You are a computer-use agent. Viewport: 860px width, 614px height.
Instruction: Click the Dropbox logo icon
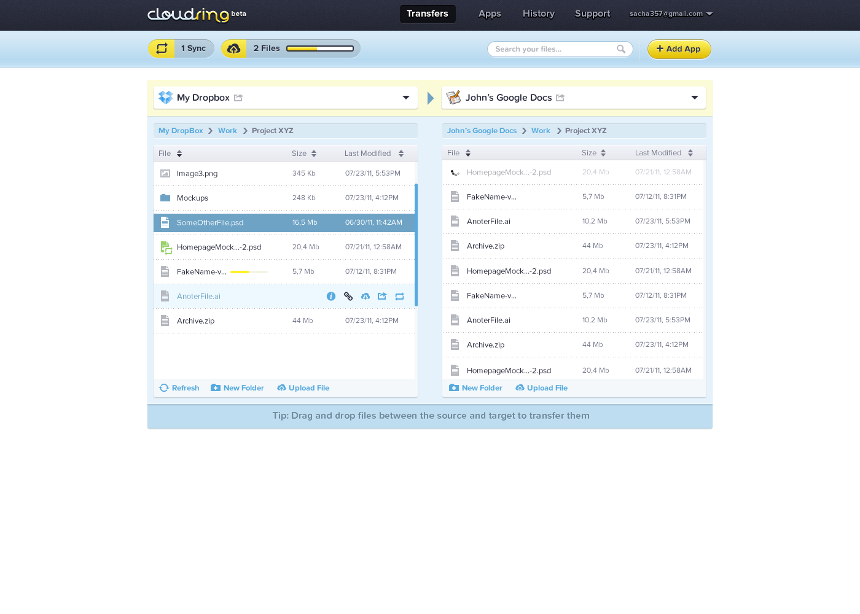click(166, 98)
